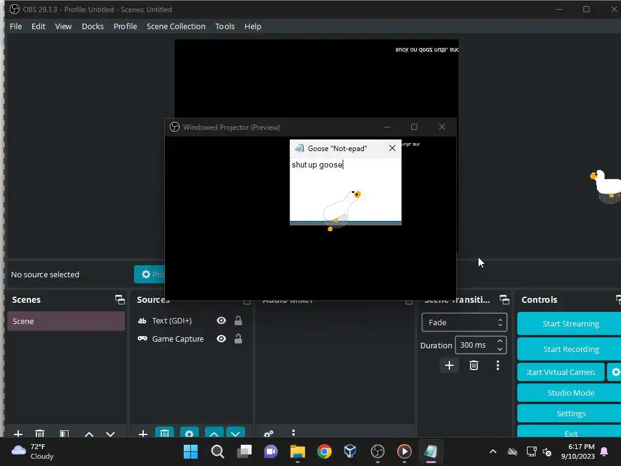Open source Properties button
The image size is (621, 466).
point(150,274)
